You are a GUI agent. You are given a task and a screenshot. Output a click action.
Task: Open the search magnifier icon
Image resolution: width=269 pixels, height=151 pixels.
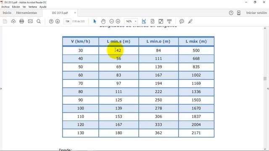pyautogui.click(x=39, y=21)
